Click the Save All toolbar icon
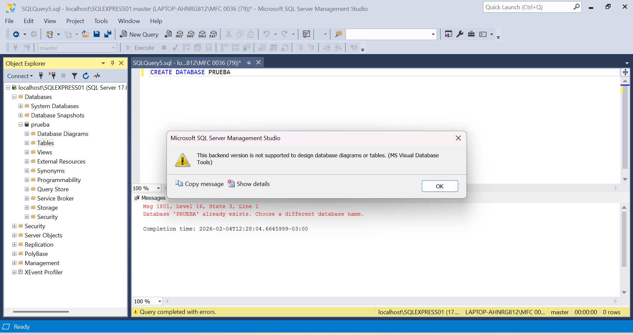The width and height of the screenshot is (633, 335). (x=108, y=34)
